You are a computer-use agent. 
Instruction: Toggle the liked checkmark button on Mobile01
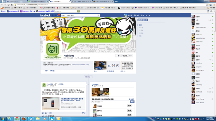point(118,56)
